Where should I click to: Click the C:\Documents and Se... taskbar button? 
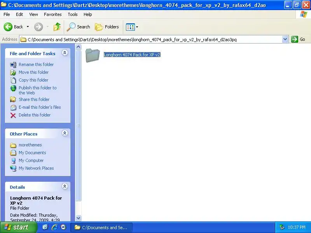click(x=101, y=228)
